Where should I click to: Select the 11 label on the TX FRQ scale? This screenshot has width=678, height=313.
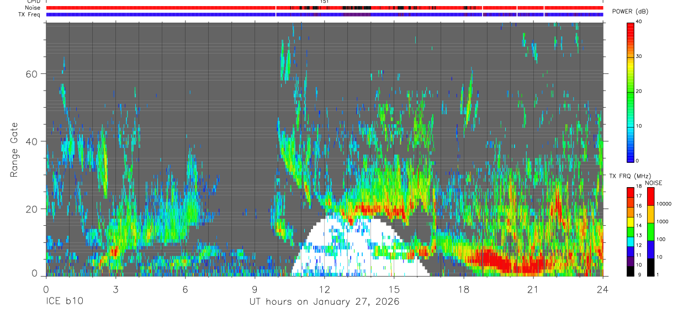click(639, 255)
